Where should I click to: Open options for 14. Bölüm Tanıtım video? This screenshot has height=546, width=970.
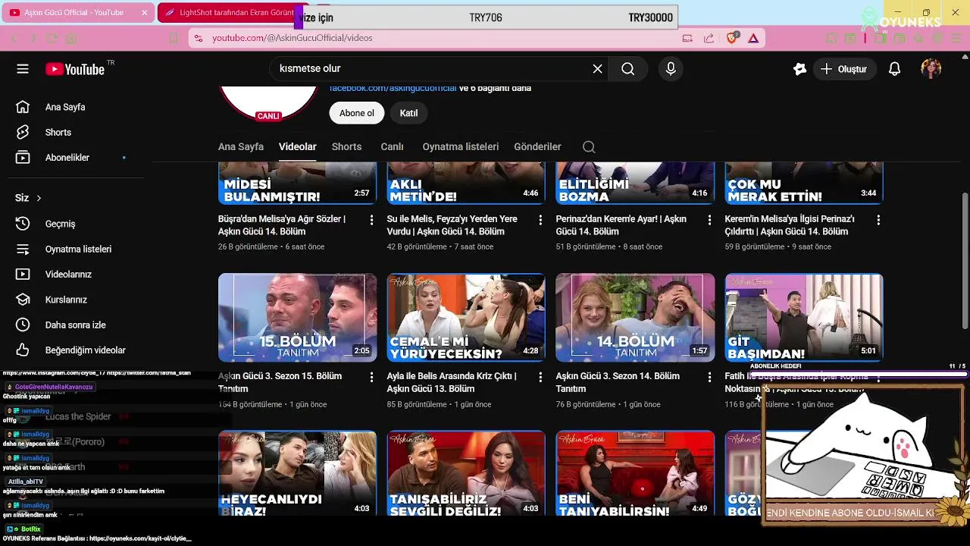click(709, 377)
